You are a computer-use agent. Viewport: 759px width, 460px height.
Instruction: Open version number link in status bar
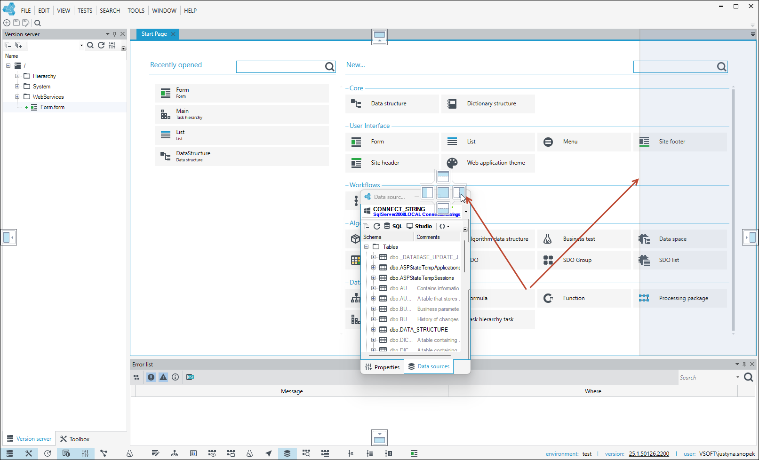click(x=649, y=454)
